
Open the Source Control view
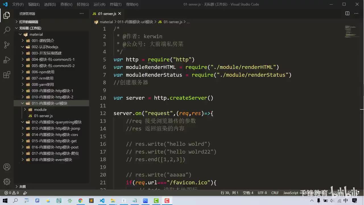pyautogui.click(x=7, y=45)
